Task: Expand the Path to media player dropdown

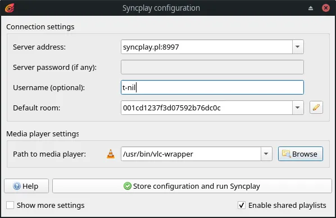Action: click(266, 154)
